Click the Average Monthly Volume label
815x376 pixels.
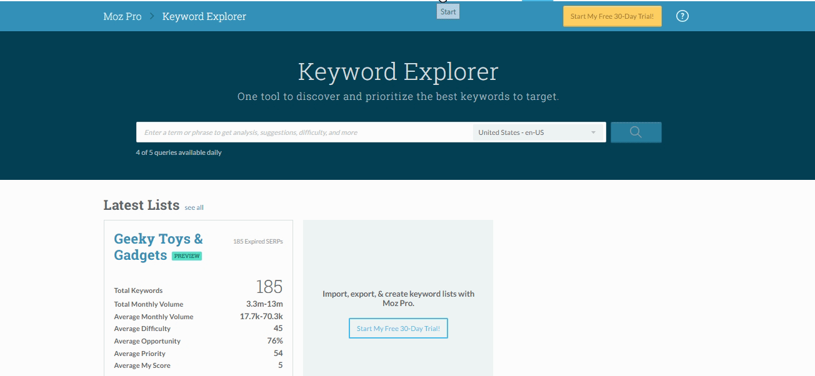click(154, 317)
